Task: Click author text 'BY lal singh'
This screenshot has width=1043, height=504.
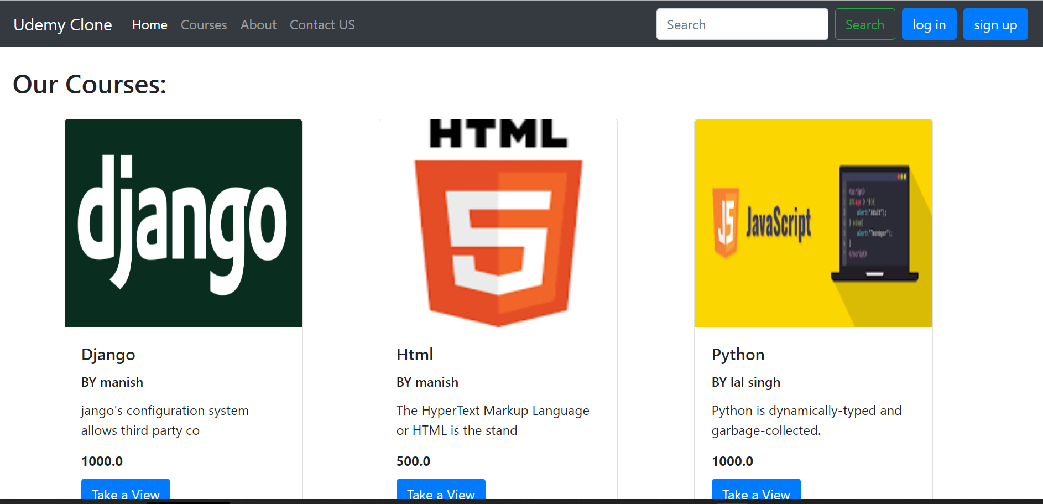Action: coord(746,382)
